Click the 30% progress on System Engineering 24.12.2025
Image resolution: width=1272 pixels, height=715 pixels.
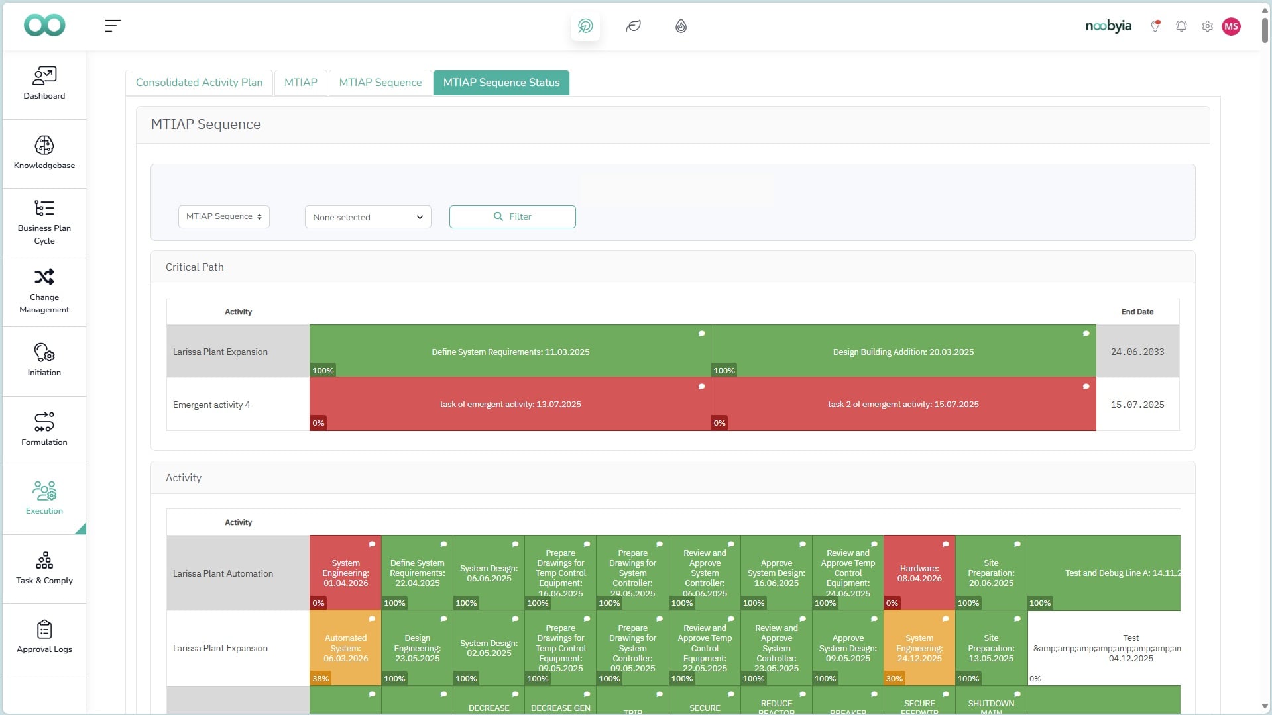coord(894,679)
